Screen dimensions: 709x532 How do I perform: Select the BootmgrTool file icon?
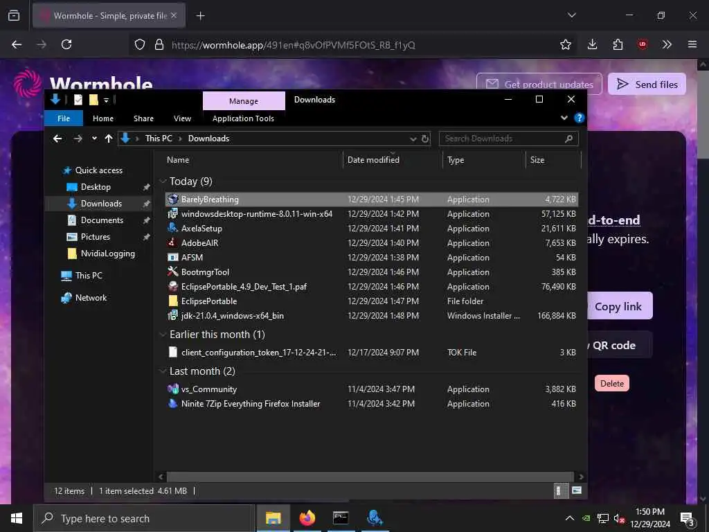point(172,272)
